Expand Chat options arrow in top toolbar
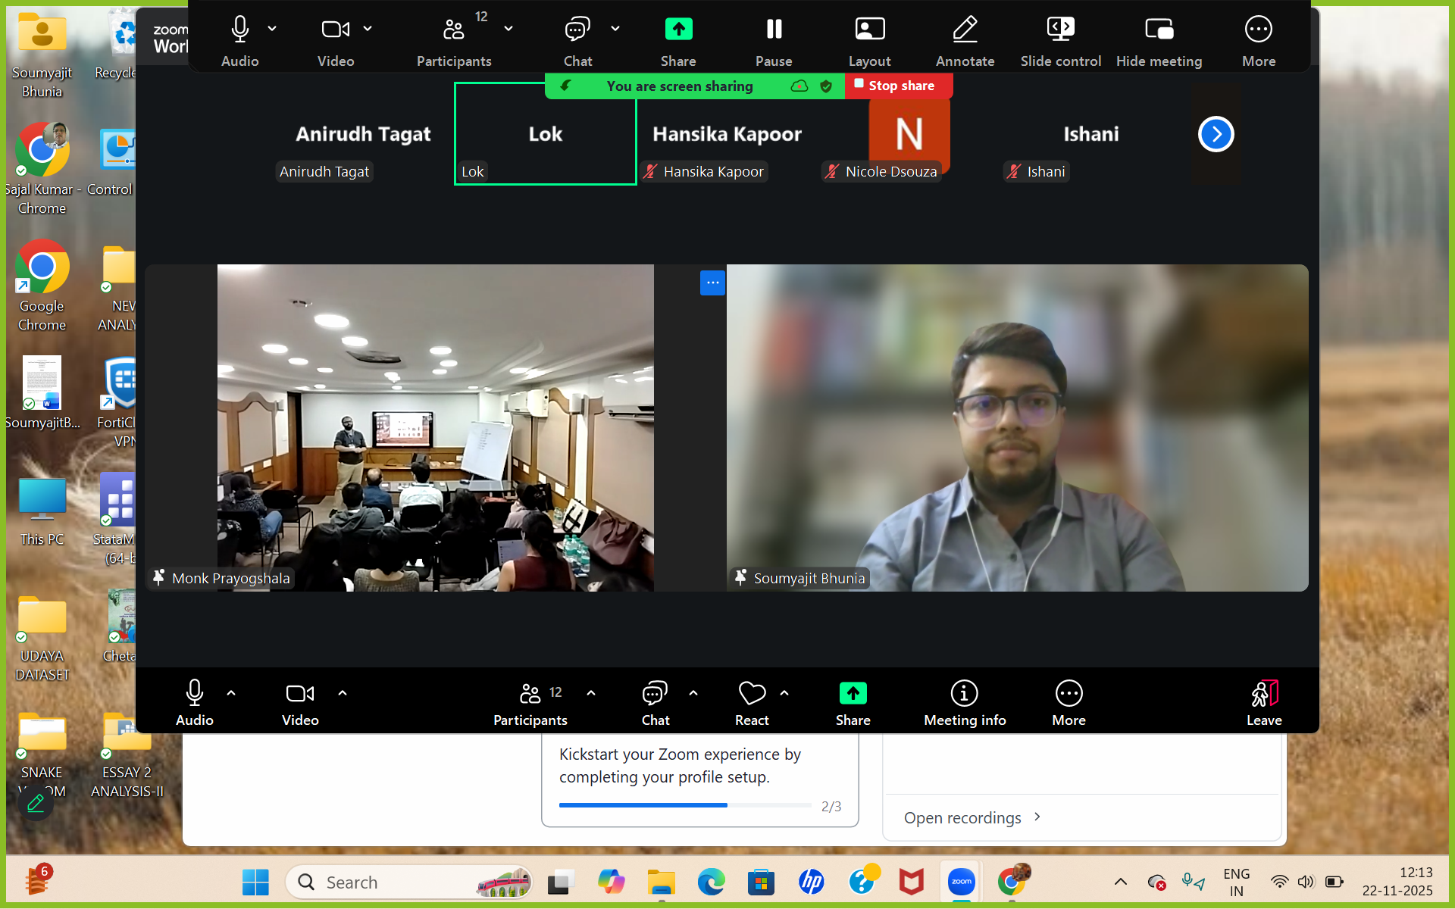 pyautogui.click(x=615, y=29)
